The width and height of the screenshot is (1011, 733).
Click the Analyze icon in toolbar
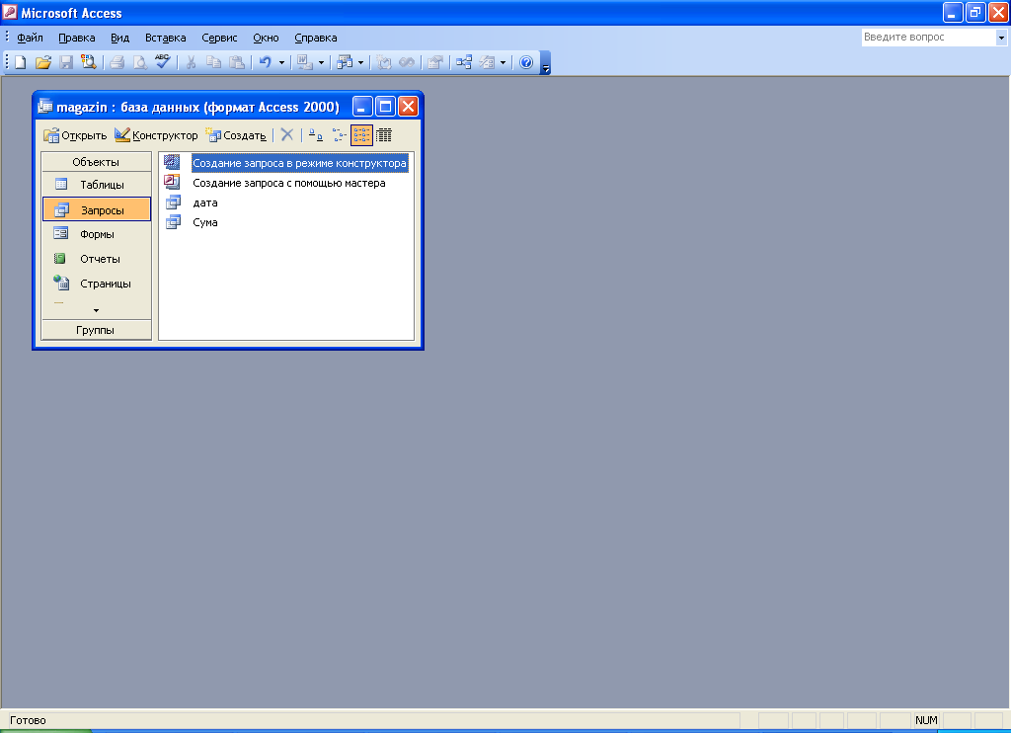[x=345, y=62]
